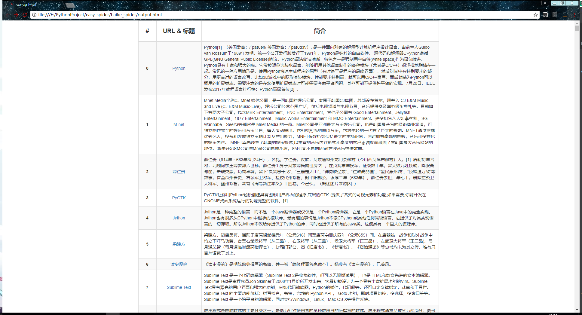Open a new tab button
582x315 pixels.
point(70,5)
